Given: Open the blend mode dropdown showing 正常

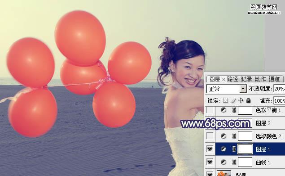Looking at the screenshot, I should 227,89.
